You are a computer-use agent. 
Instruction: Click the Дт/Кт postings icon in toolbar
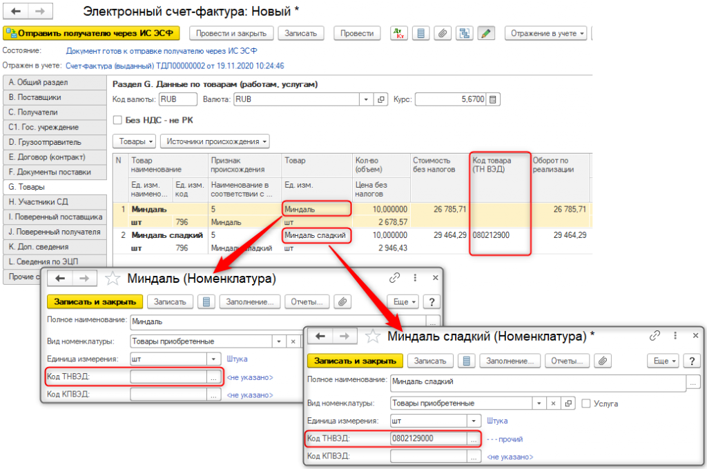(x=400, y=33)
